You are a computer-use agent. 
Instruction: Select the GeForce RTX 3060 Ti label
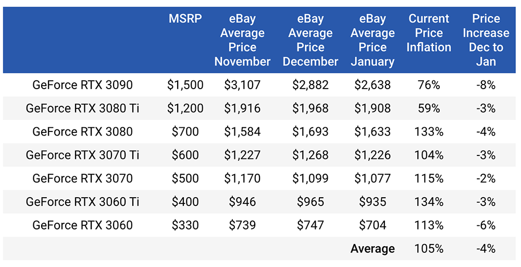pyautogui.click(x=82, y=202)
